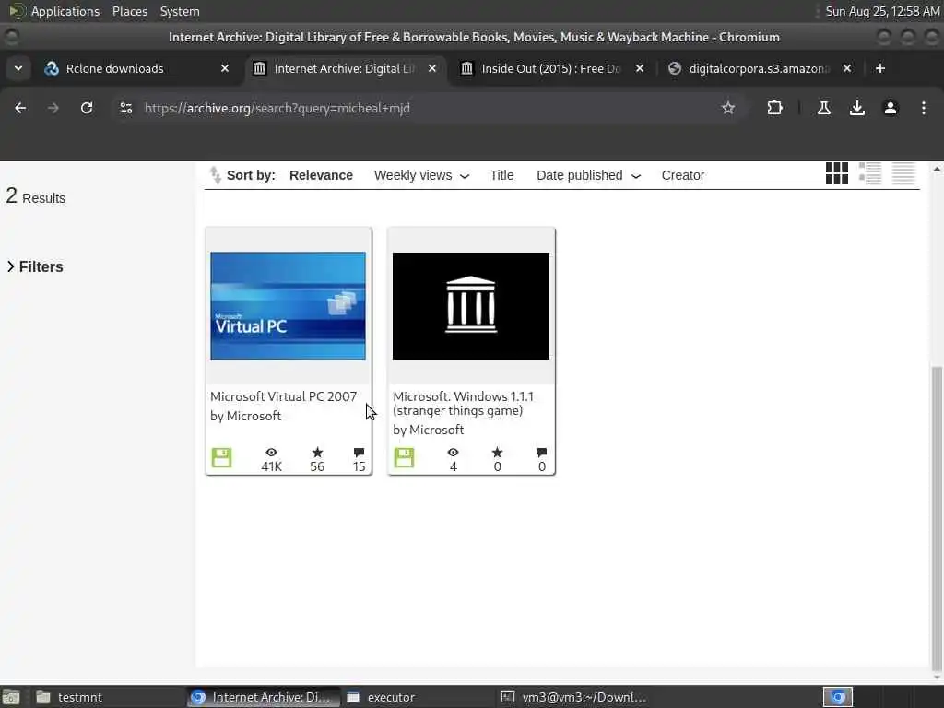Click the forward navigation arrow
This screenshot has width=944, height=708.
(53, 108)
